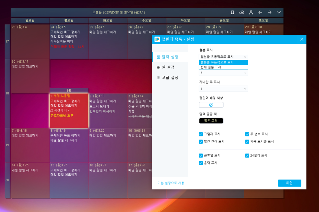Select the May 15 day cell

coord(69,180)
